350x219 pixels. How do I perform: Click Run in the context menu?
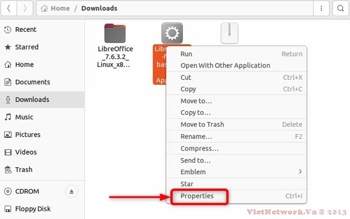186,54
